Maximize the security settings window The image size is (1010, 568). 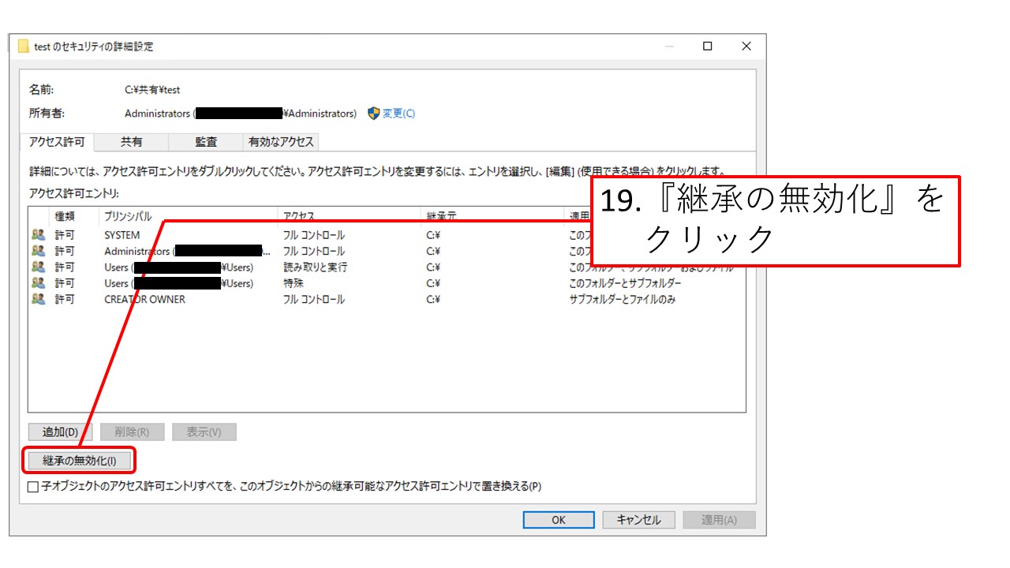click(708, 47)
